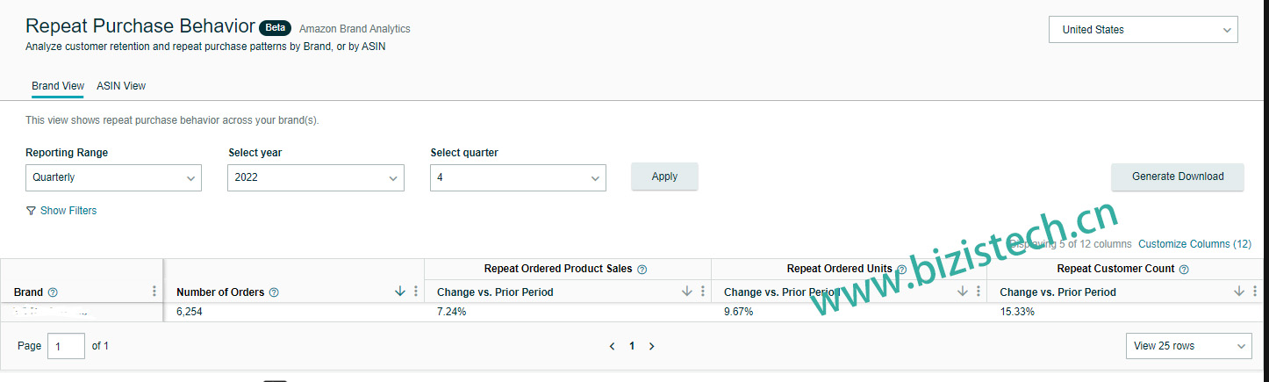Viewport: 1269px width, 382px height.
Task: Click the Amazon Brand Analytics label
Action: 355,29
